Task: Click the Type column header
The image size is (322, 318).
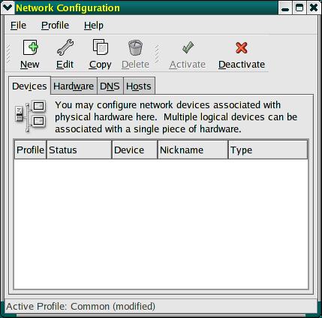Action: [268, 150]
